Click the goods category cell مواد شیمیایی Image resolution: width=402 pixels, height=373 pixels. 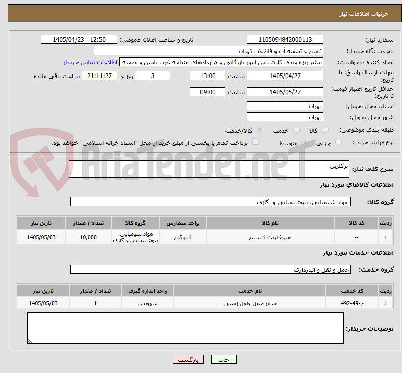coord(135,237)
